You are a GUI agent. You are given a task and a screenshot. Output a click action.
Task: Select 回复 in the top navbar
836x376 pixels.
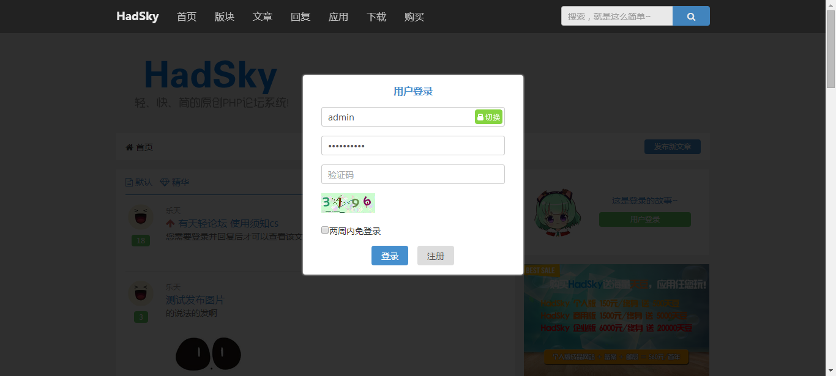300,17
